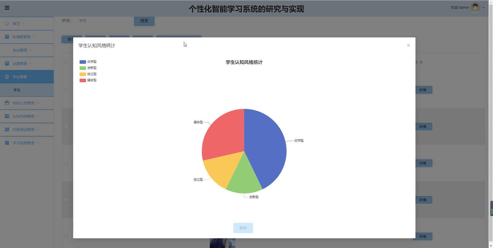
Task: Collapse the 学生管理 menu section
Action: click(x=22, y=77)
